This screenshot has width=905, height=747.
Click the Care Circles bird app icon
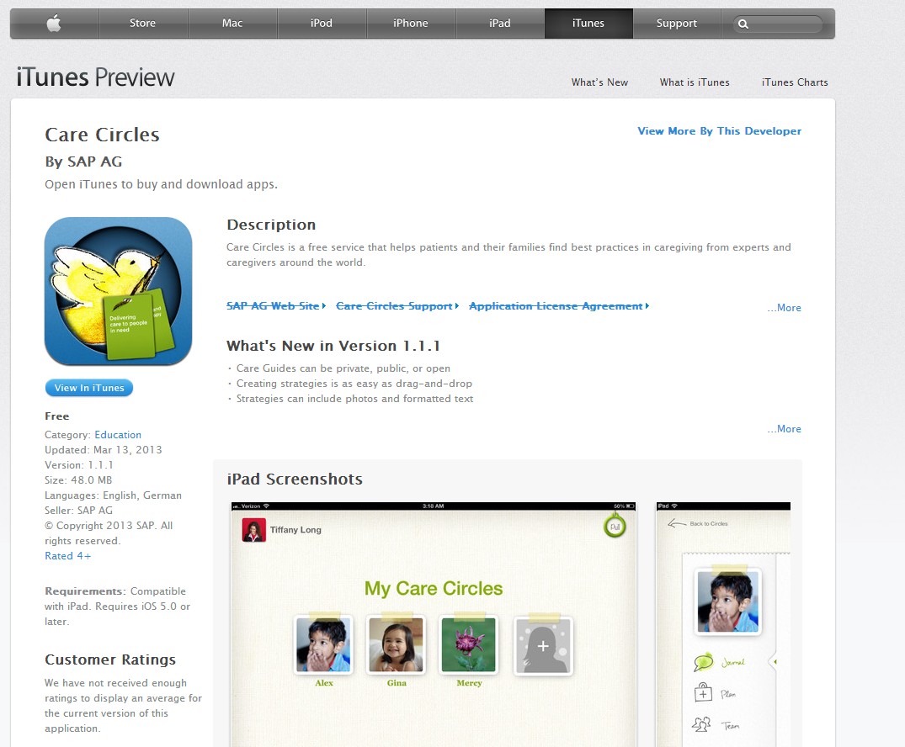click(119, 291)
